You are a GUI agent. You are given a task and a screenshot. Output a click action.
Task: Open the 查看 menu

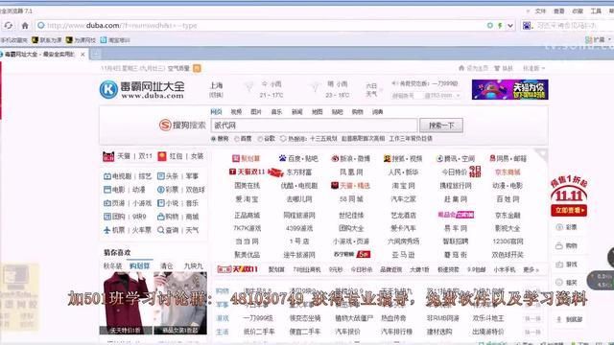coord(558,11)
